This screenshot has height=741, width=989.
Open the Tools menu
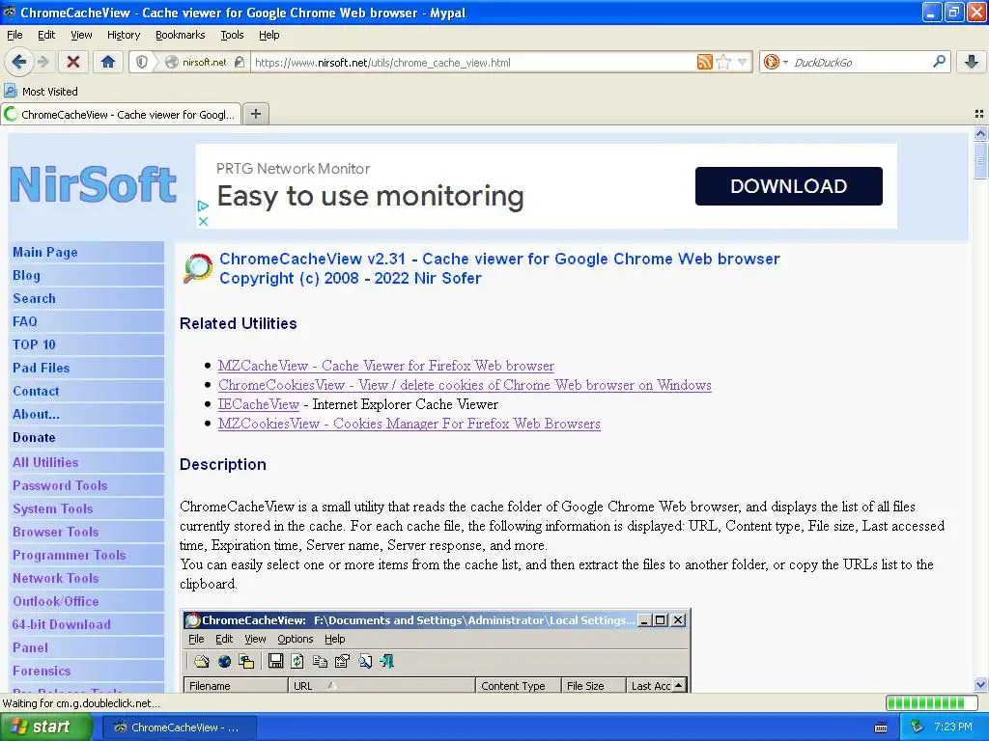tap(232, 35)
